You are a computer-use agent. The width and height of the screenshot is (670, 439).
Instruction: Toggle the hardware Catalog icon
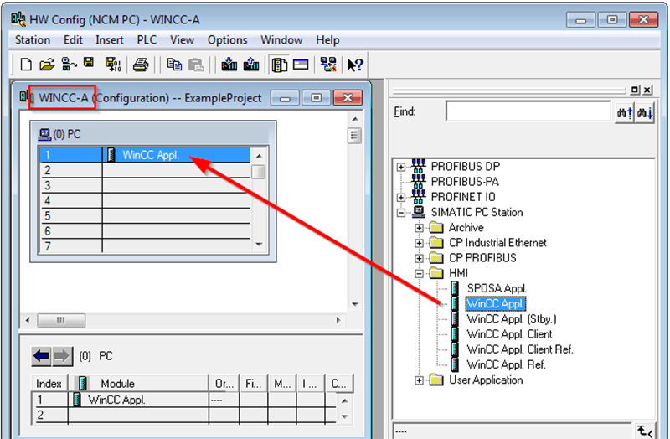click(x=280, y=65)
